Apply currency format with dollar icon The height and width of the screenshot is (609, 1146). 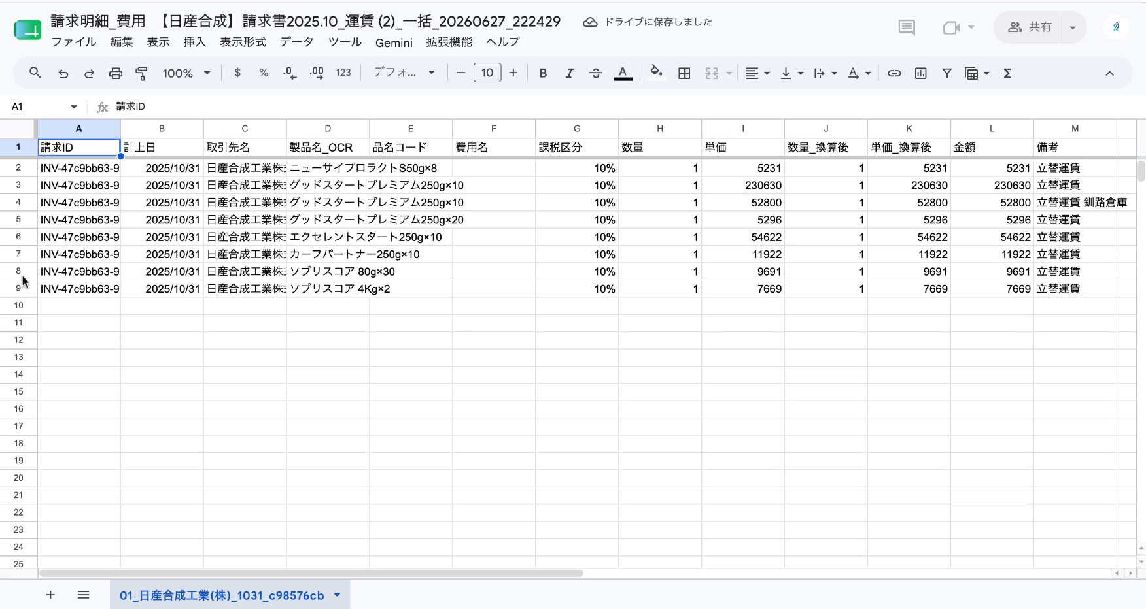237,73
